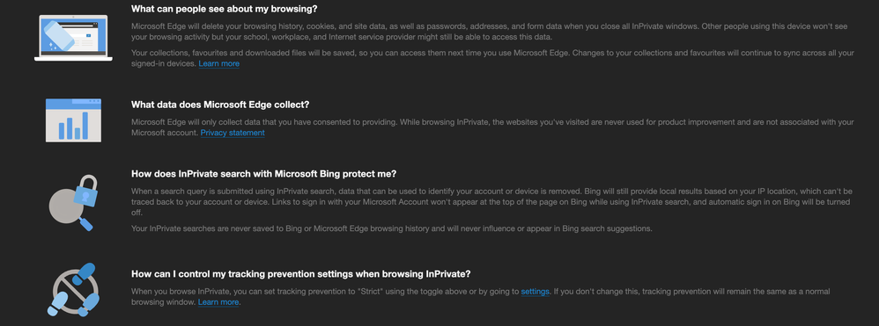
Task: Open the settings link for tracking prevention
Action: (535, 292)
